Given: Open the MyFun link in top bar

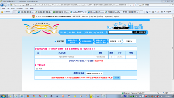Looking at the screenshot, I should pyautogui.click(x=116, y=16).
